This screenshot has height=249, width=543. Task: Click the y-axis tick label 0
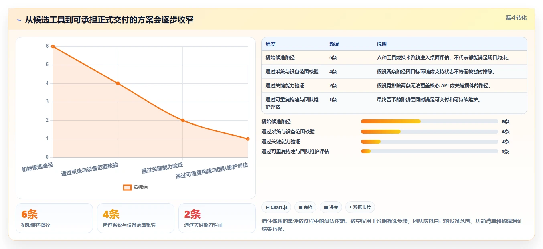pos(47,157)
